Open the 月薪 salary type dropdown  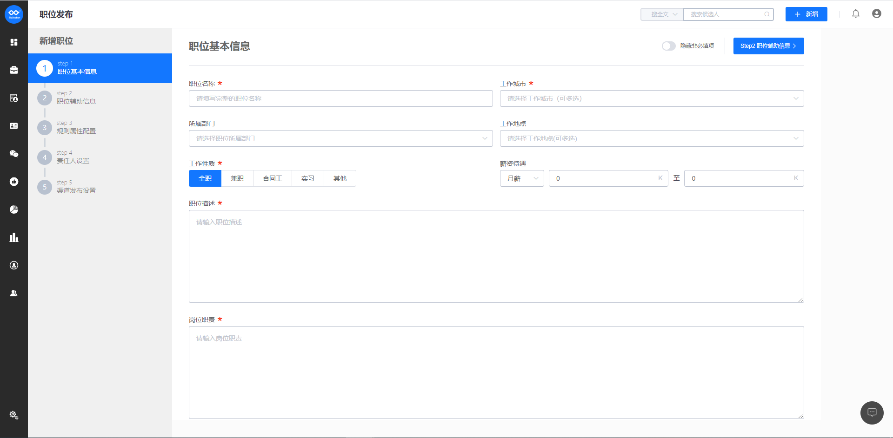[522, 178]
